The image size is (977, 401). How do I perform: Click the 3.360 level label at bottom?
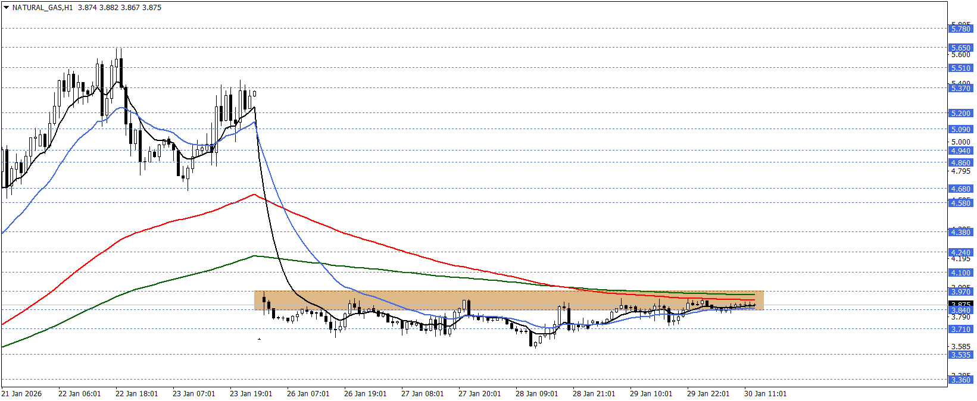[960, 380]
